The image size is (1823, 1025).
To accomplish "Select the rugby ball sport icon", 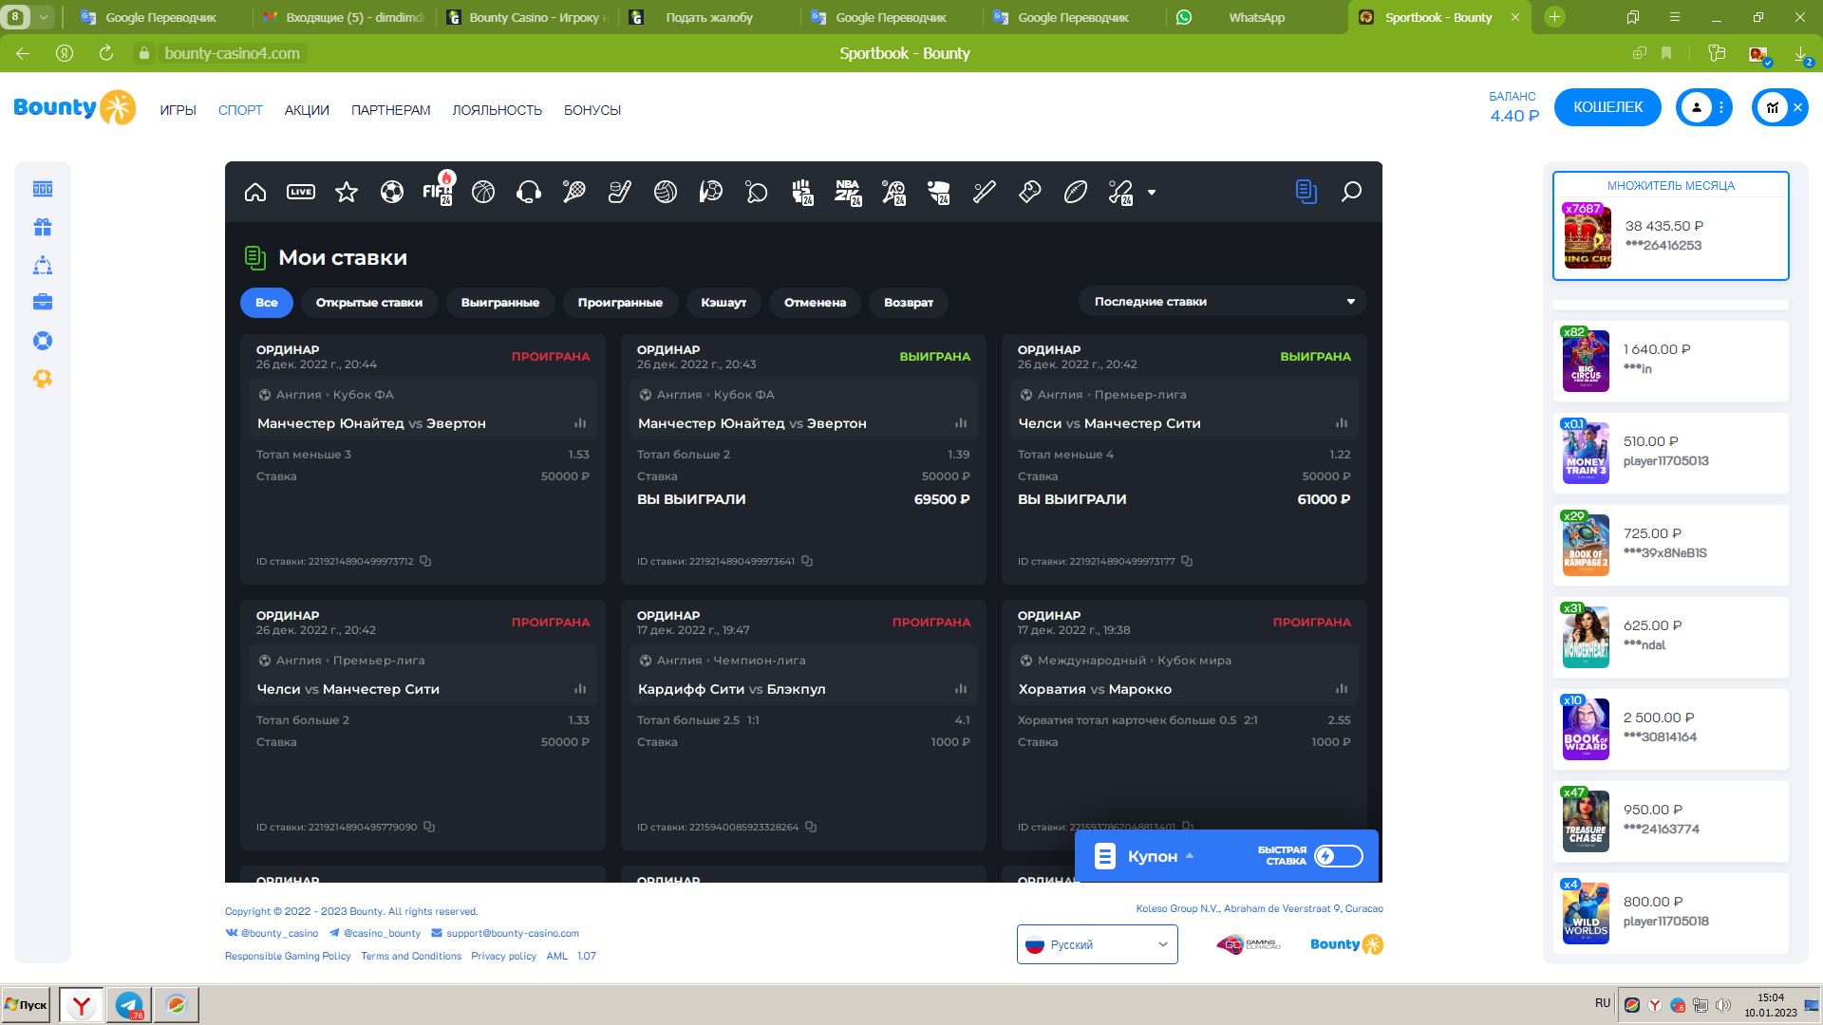I will point(1076,193).
